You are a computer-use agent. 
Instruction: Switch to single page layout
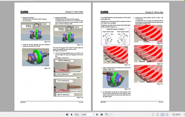click(153, 115)
